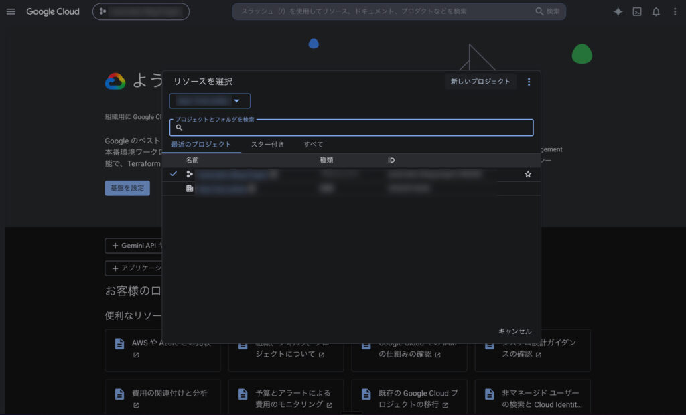
Task: Click the 種類 column header
Action: pos(326,160)
